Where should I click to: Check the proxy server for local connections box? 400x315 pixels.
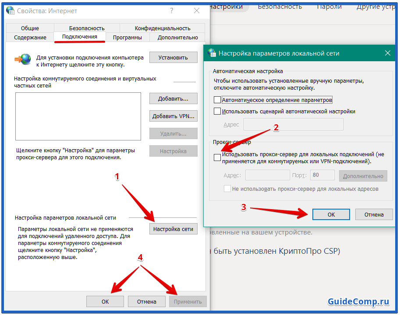[217, 157]
